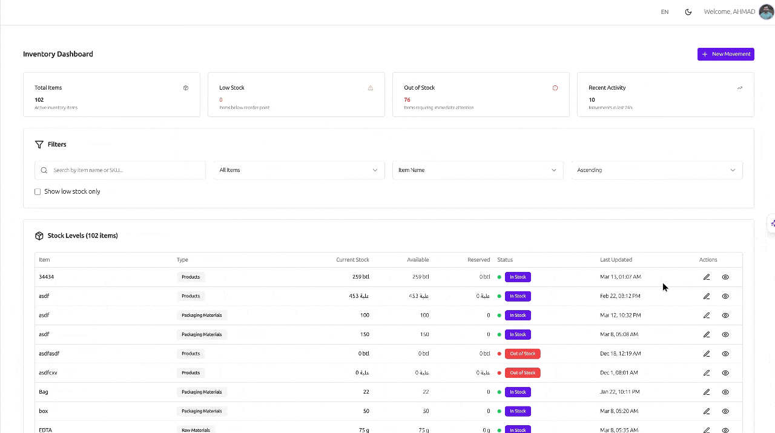775x433 pixels.
Task: Toggle dark mode with the moon icon
Action: (x=688, y=12)
